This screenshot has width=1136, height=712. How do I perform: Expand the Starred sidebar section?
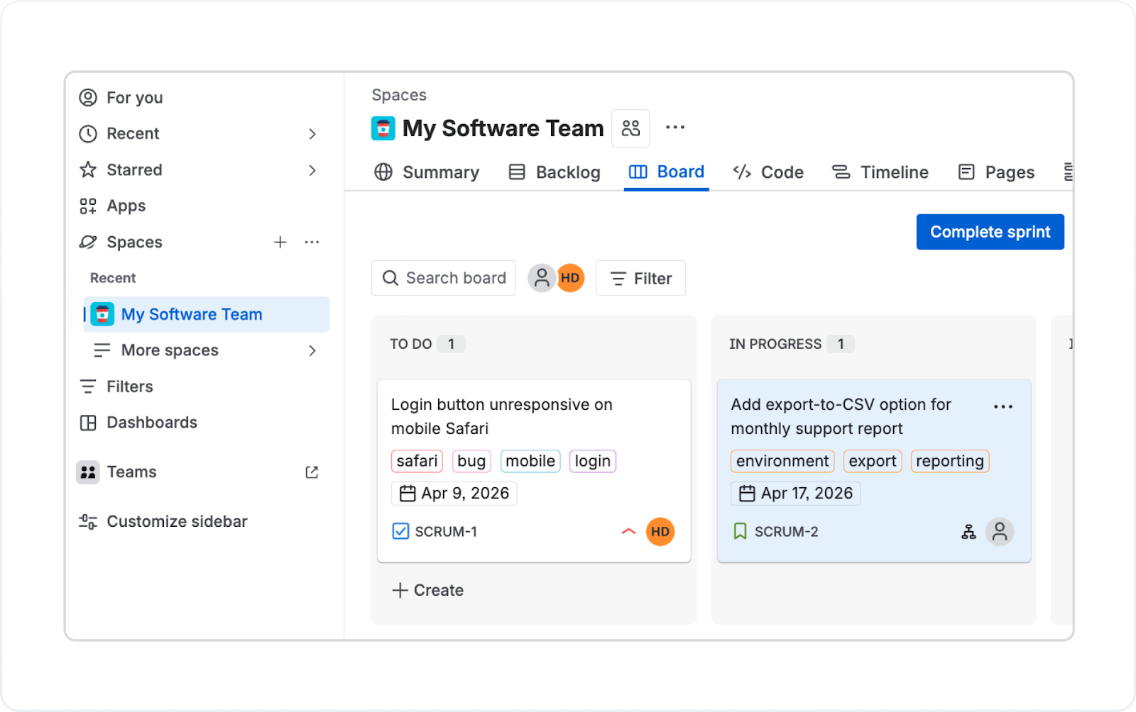[x=312, y=170]
